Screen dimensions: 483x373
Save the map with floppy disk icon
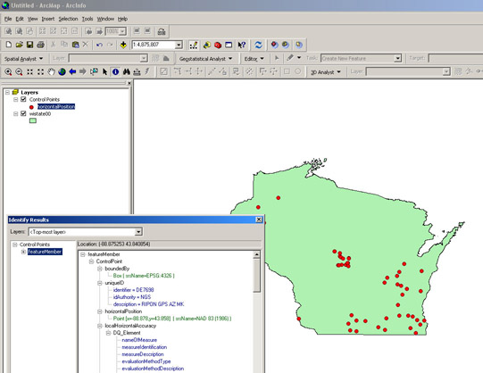tap(29, 45)
